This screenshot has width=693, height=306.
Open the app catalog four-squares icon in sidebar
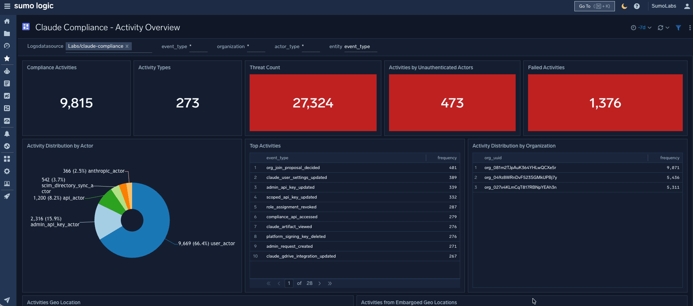coord(7,159)
